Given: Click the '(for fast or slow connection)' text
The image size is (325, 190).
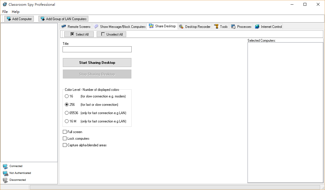Looking at the screenshot, I should tap(99, 105).
